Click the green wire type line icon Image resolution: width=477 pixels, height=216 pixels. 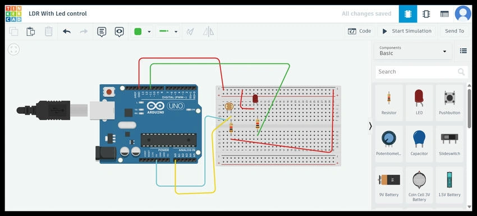click(164, 31)
